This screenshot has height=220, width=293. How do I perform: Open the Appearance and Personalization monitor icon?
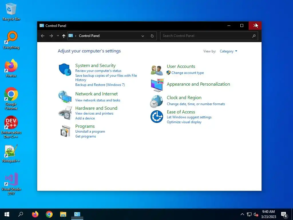157,85
